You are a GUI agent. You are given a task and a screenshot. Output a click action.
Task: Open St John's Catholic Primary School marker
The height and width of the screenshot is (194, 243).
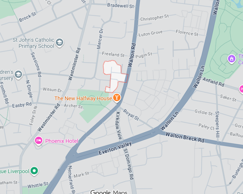(60, 42)
